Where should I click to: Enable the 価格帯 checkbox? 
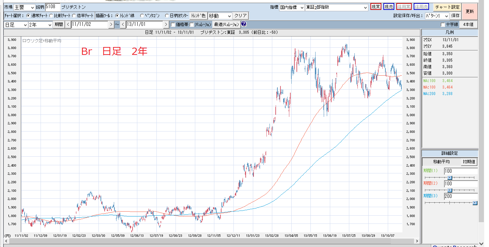tap(173, 25)
